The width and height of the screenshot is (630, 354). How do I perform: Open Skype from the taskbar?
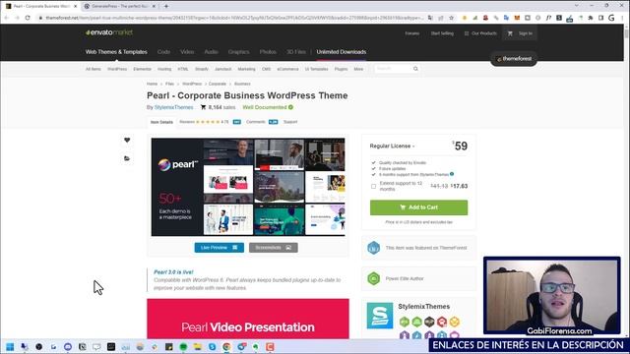click(x=213, y=347)
